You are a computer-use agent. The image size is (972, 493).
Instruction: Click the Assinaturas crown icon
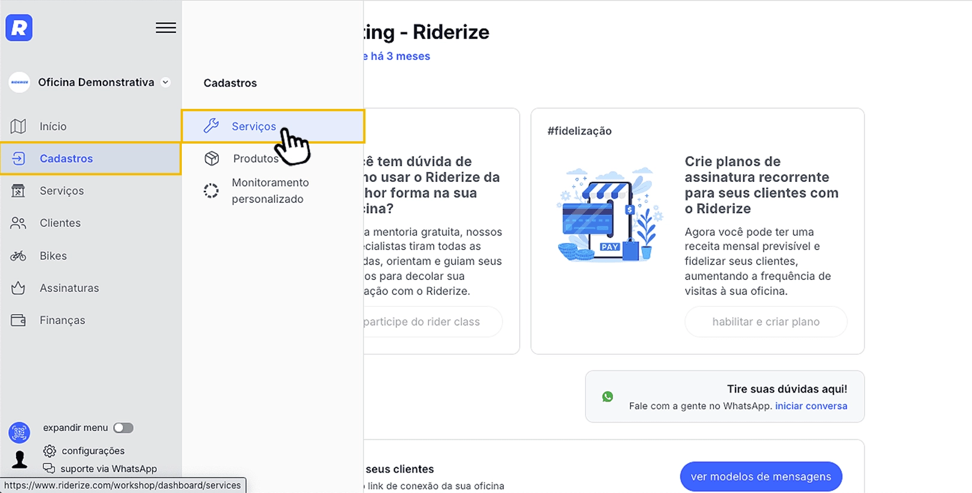19,288
